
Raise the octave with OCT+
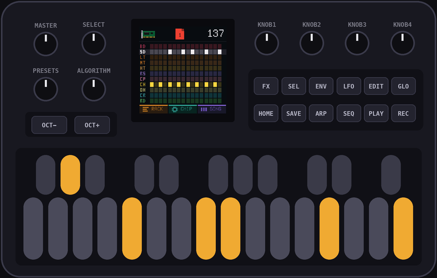(x=92, y=125)
